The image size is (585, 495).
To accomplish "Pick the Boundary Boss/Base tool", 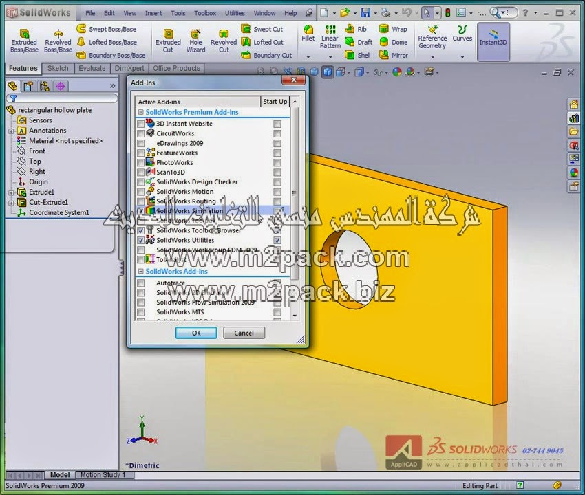I will (111, 55).
